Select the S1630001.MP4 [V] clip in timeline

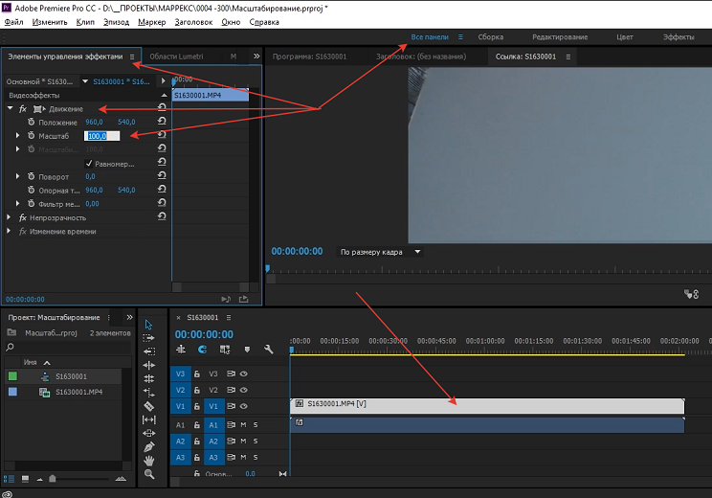487,406
